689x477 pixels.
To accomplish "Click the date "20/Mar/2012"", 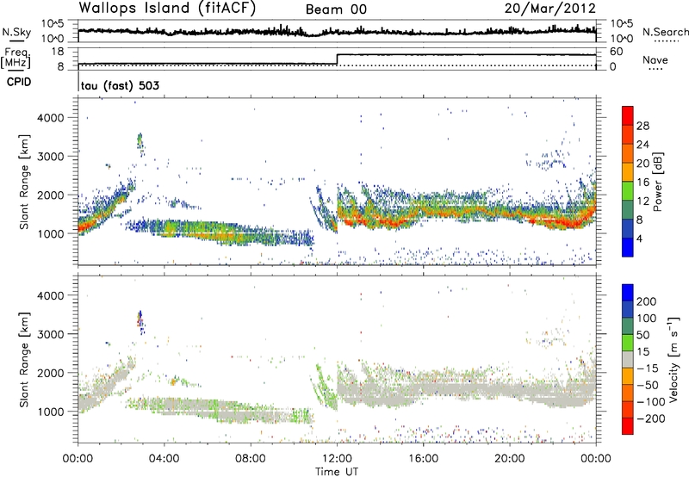I will pos(550,9).
